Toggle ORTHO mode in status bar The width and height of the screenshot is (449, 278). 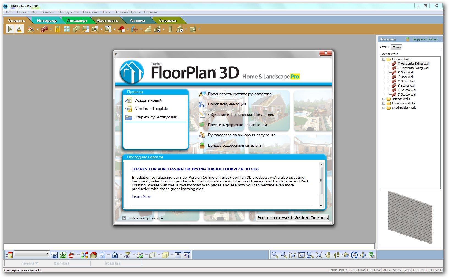coord(418,270)
